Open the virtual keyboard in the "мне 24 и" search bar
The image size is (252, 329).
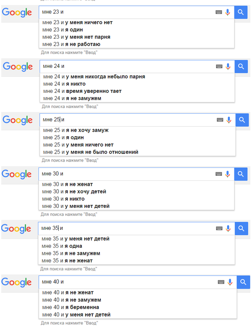(219, 66)
